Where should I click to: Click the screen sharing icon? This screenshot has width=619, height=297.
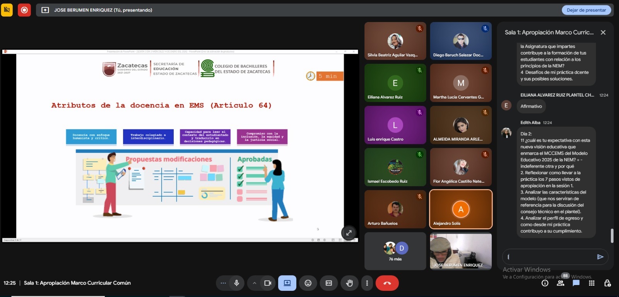(x=287, y=283)
